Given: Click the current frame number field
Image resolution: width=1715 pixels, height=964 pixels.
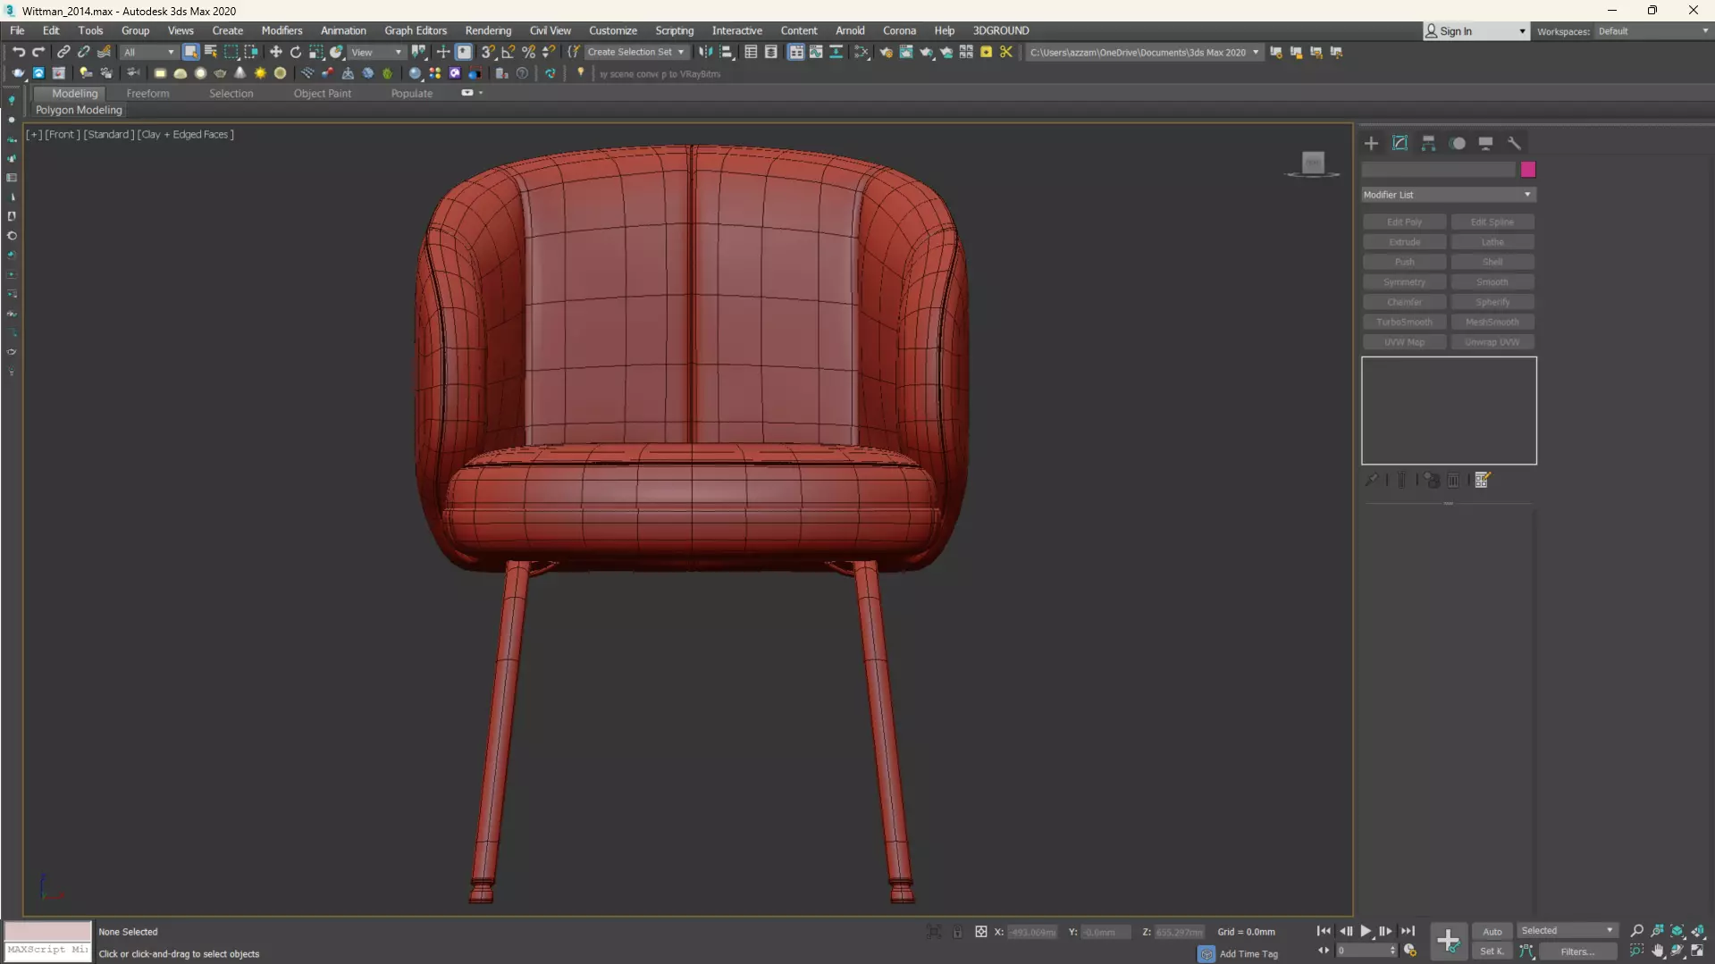Looking at the screenshot, I should (1362, 951).
